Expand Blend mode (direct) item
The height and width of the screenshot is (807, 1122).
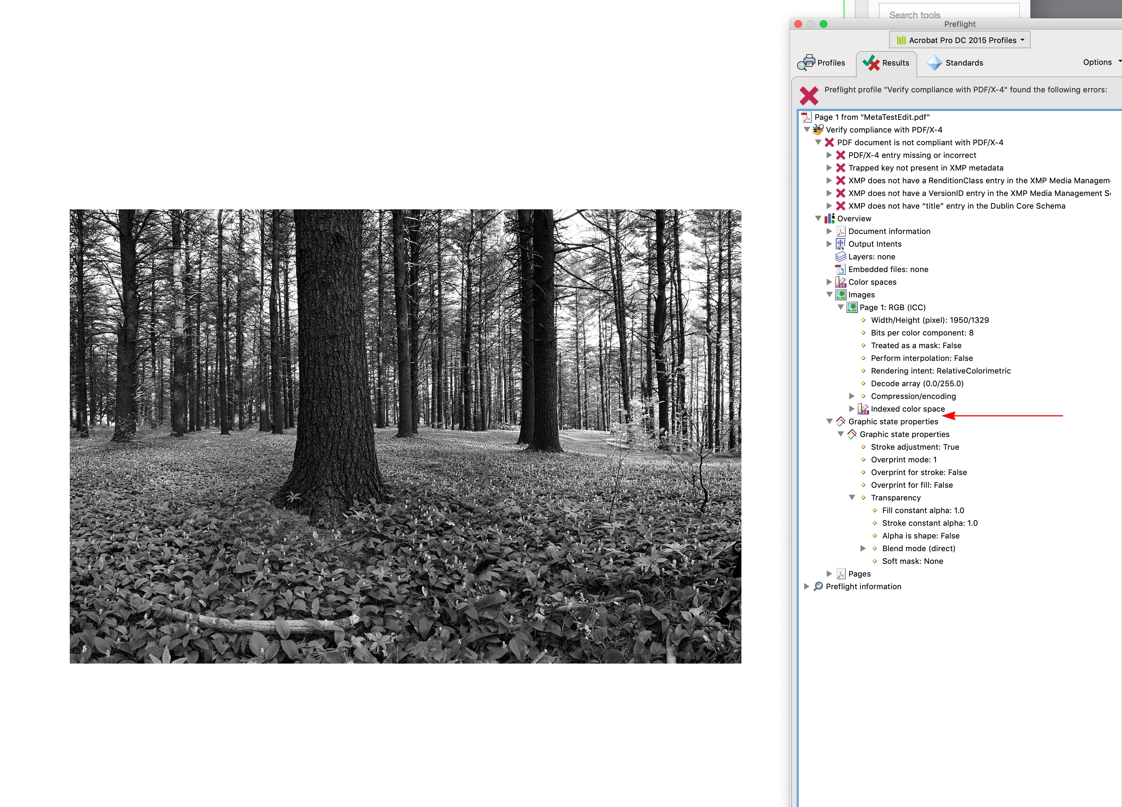863,548
